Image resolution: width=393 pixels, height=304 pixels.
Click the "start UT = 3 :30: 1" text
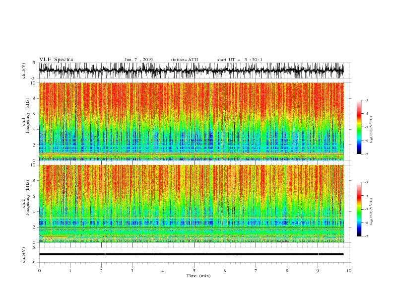[x=240, y=60]
